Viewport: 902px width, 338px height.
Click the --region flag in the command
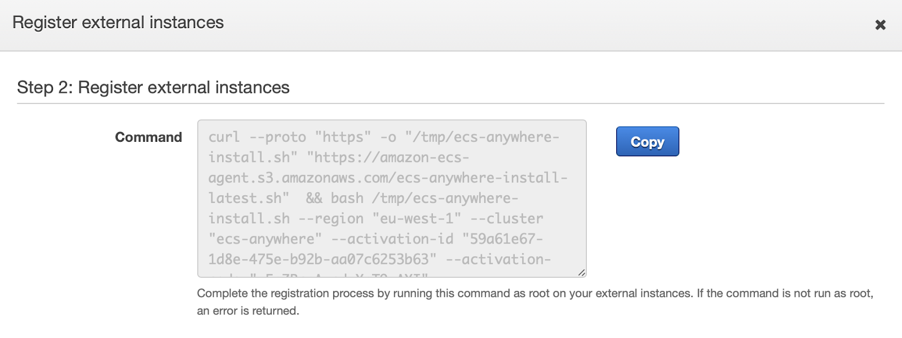click(331, 219)
